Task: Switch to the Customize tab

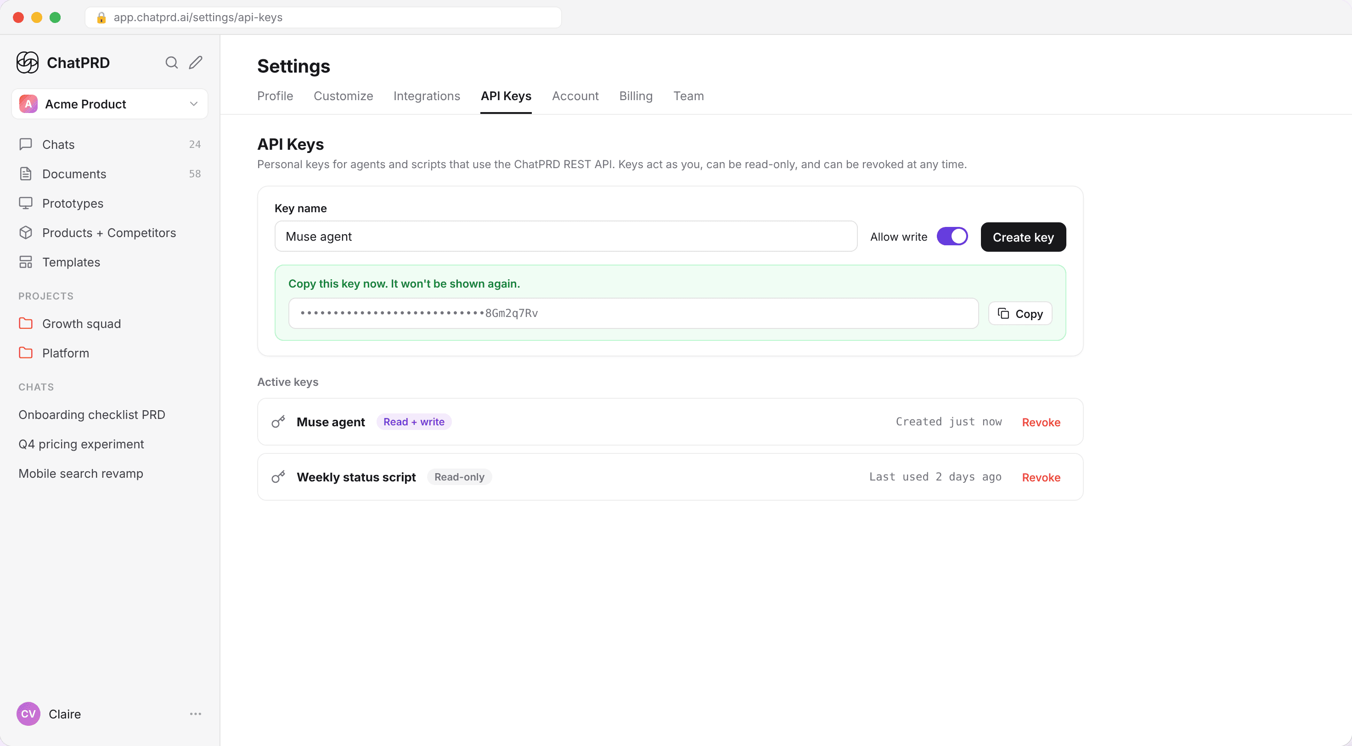Action: pyautogui.click(x=343, y=96)
